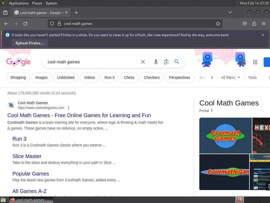
Task: Open the All Games A-Z sitelink
Action: click(x=30, y=191)
